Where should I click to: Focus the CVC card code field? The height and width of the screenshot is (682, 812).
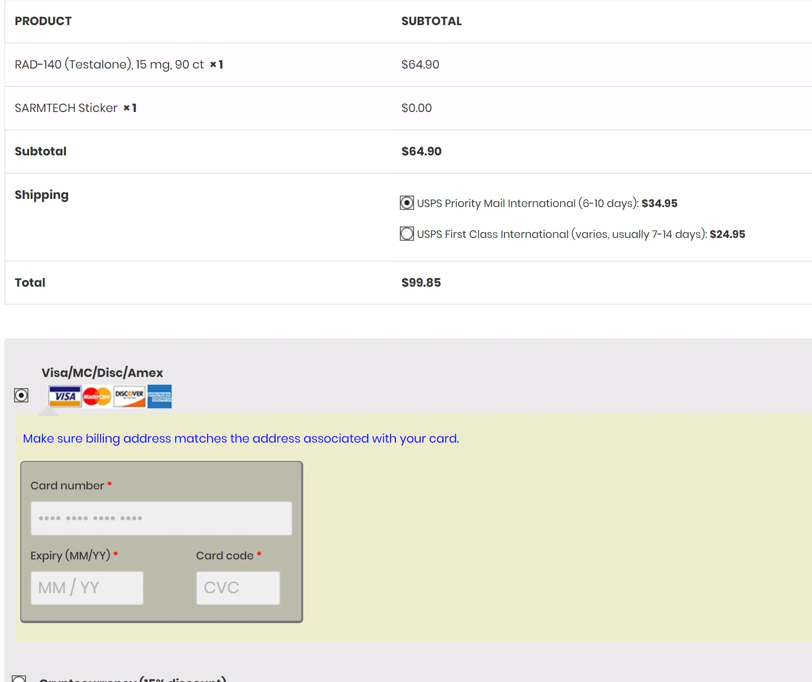click(238, 588)
